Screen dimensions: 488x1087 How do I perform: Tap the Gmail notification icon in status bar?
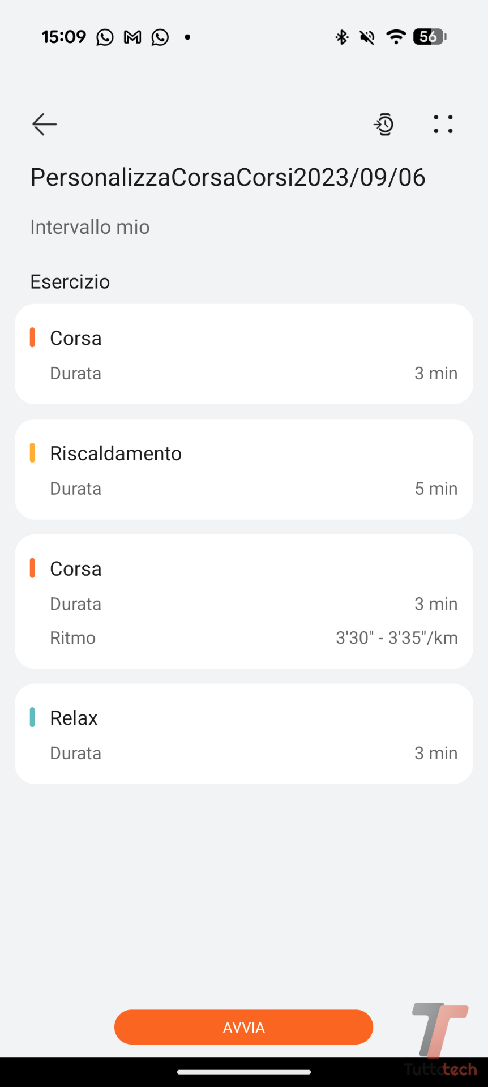(x=132, y=37)
